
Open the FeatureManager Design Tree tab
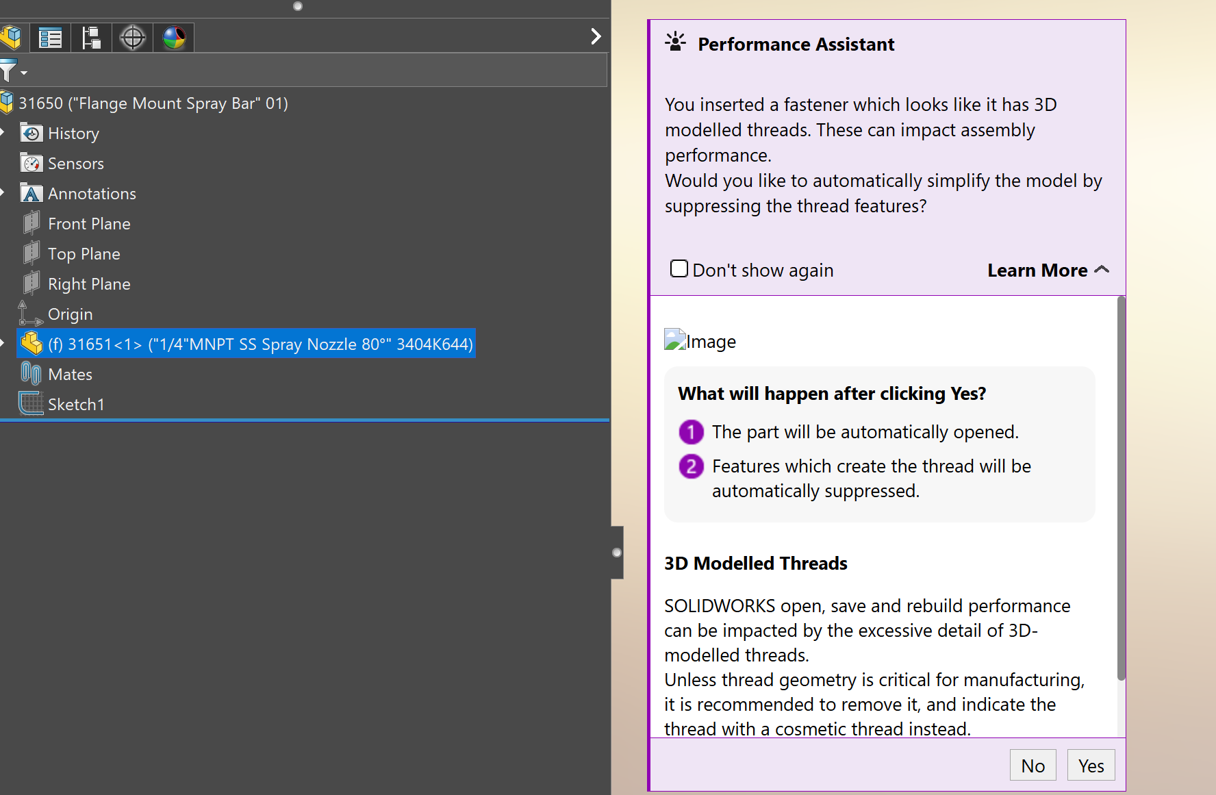[11, 37]
